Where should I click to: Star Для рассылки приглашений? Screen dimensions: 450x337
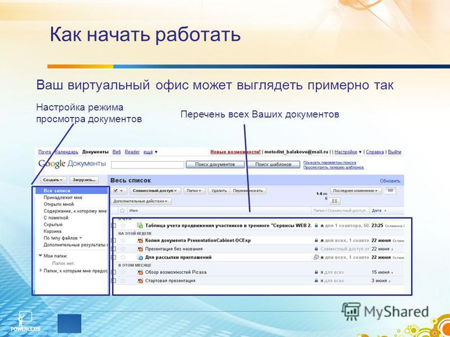123,257
